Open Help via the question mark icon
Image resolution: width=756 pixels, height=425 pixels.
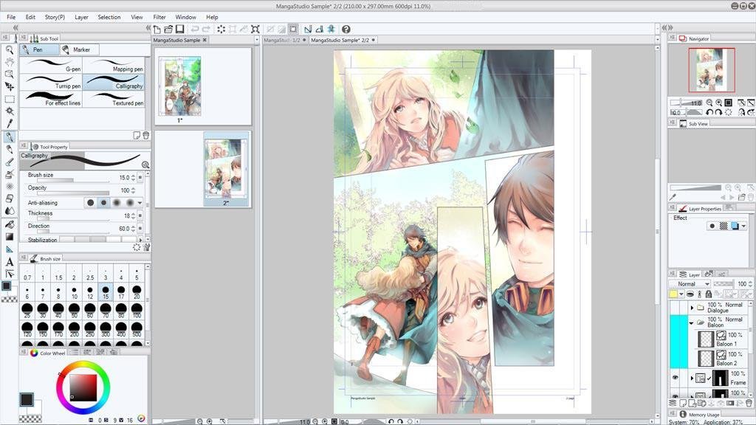[x=346, y=30]
